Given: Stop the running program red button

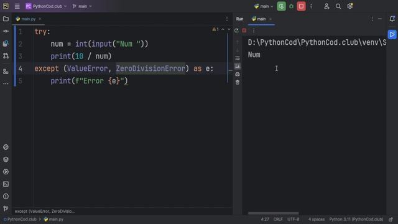Looking at the screenshot, I should coord(301,6).
